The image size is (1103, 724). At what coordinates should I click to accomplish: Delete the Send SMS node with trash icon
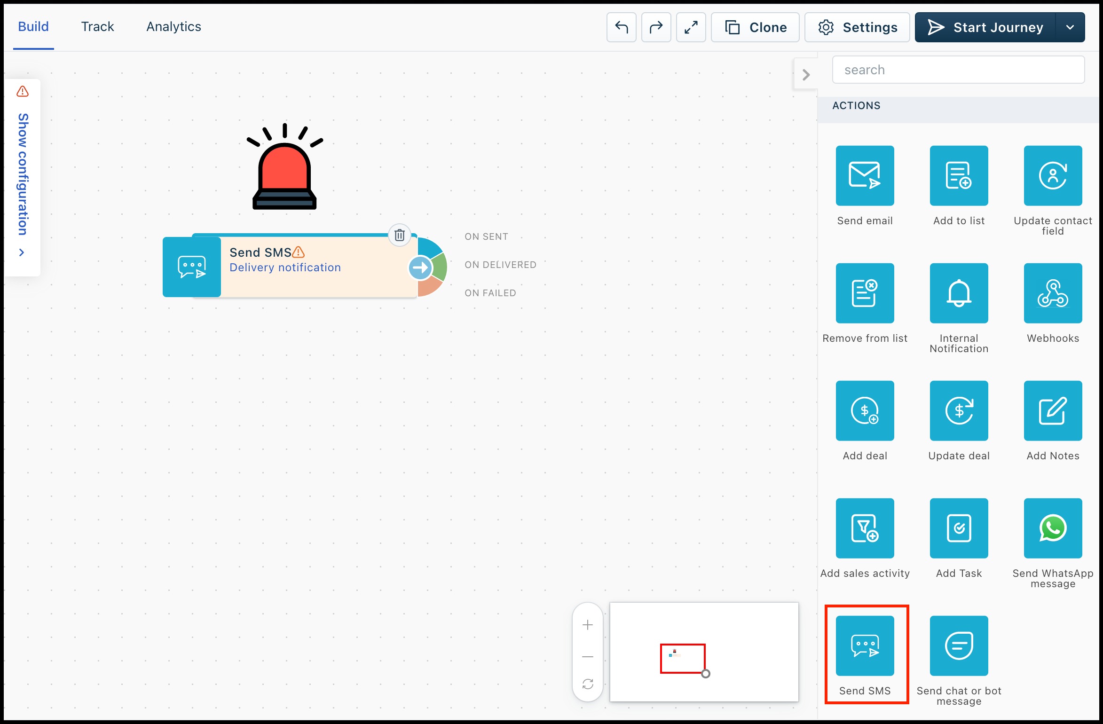tap(399, 235)
